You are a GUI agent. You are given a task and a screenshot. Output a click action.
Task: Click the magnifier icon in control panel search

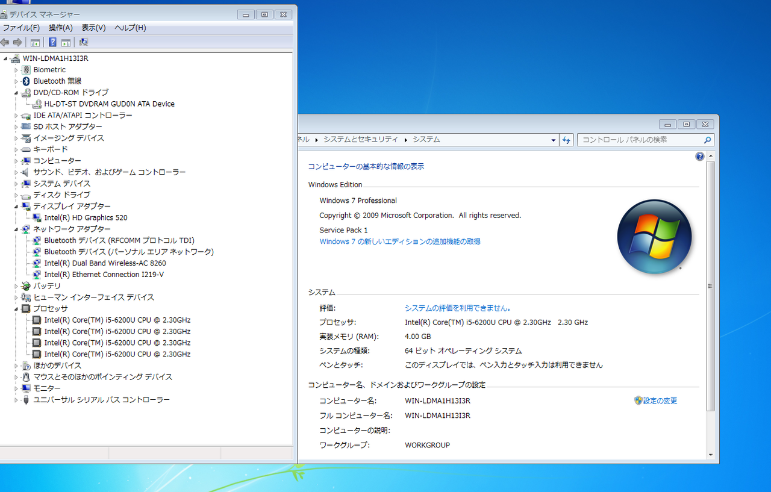pos(708,140)
